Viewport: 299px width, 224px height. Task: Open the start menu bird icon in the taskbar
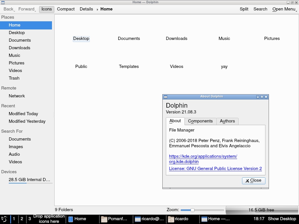coord(4,219)
